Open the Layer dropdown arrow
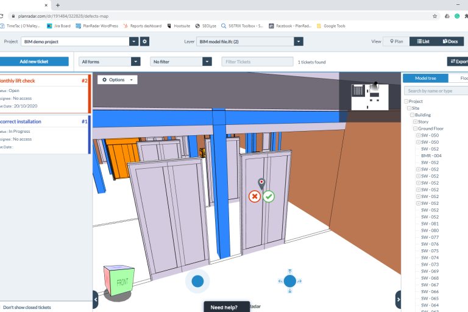468x312 pixels. [299, 41]
